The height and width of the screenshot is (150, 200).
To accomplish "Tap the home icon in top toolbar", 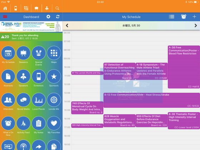I will pos(5,8).
